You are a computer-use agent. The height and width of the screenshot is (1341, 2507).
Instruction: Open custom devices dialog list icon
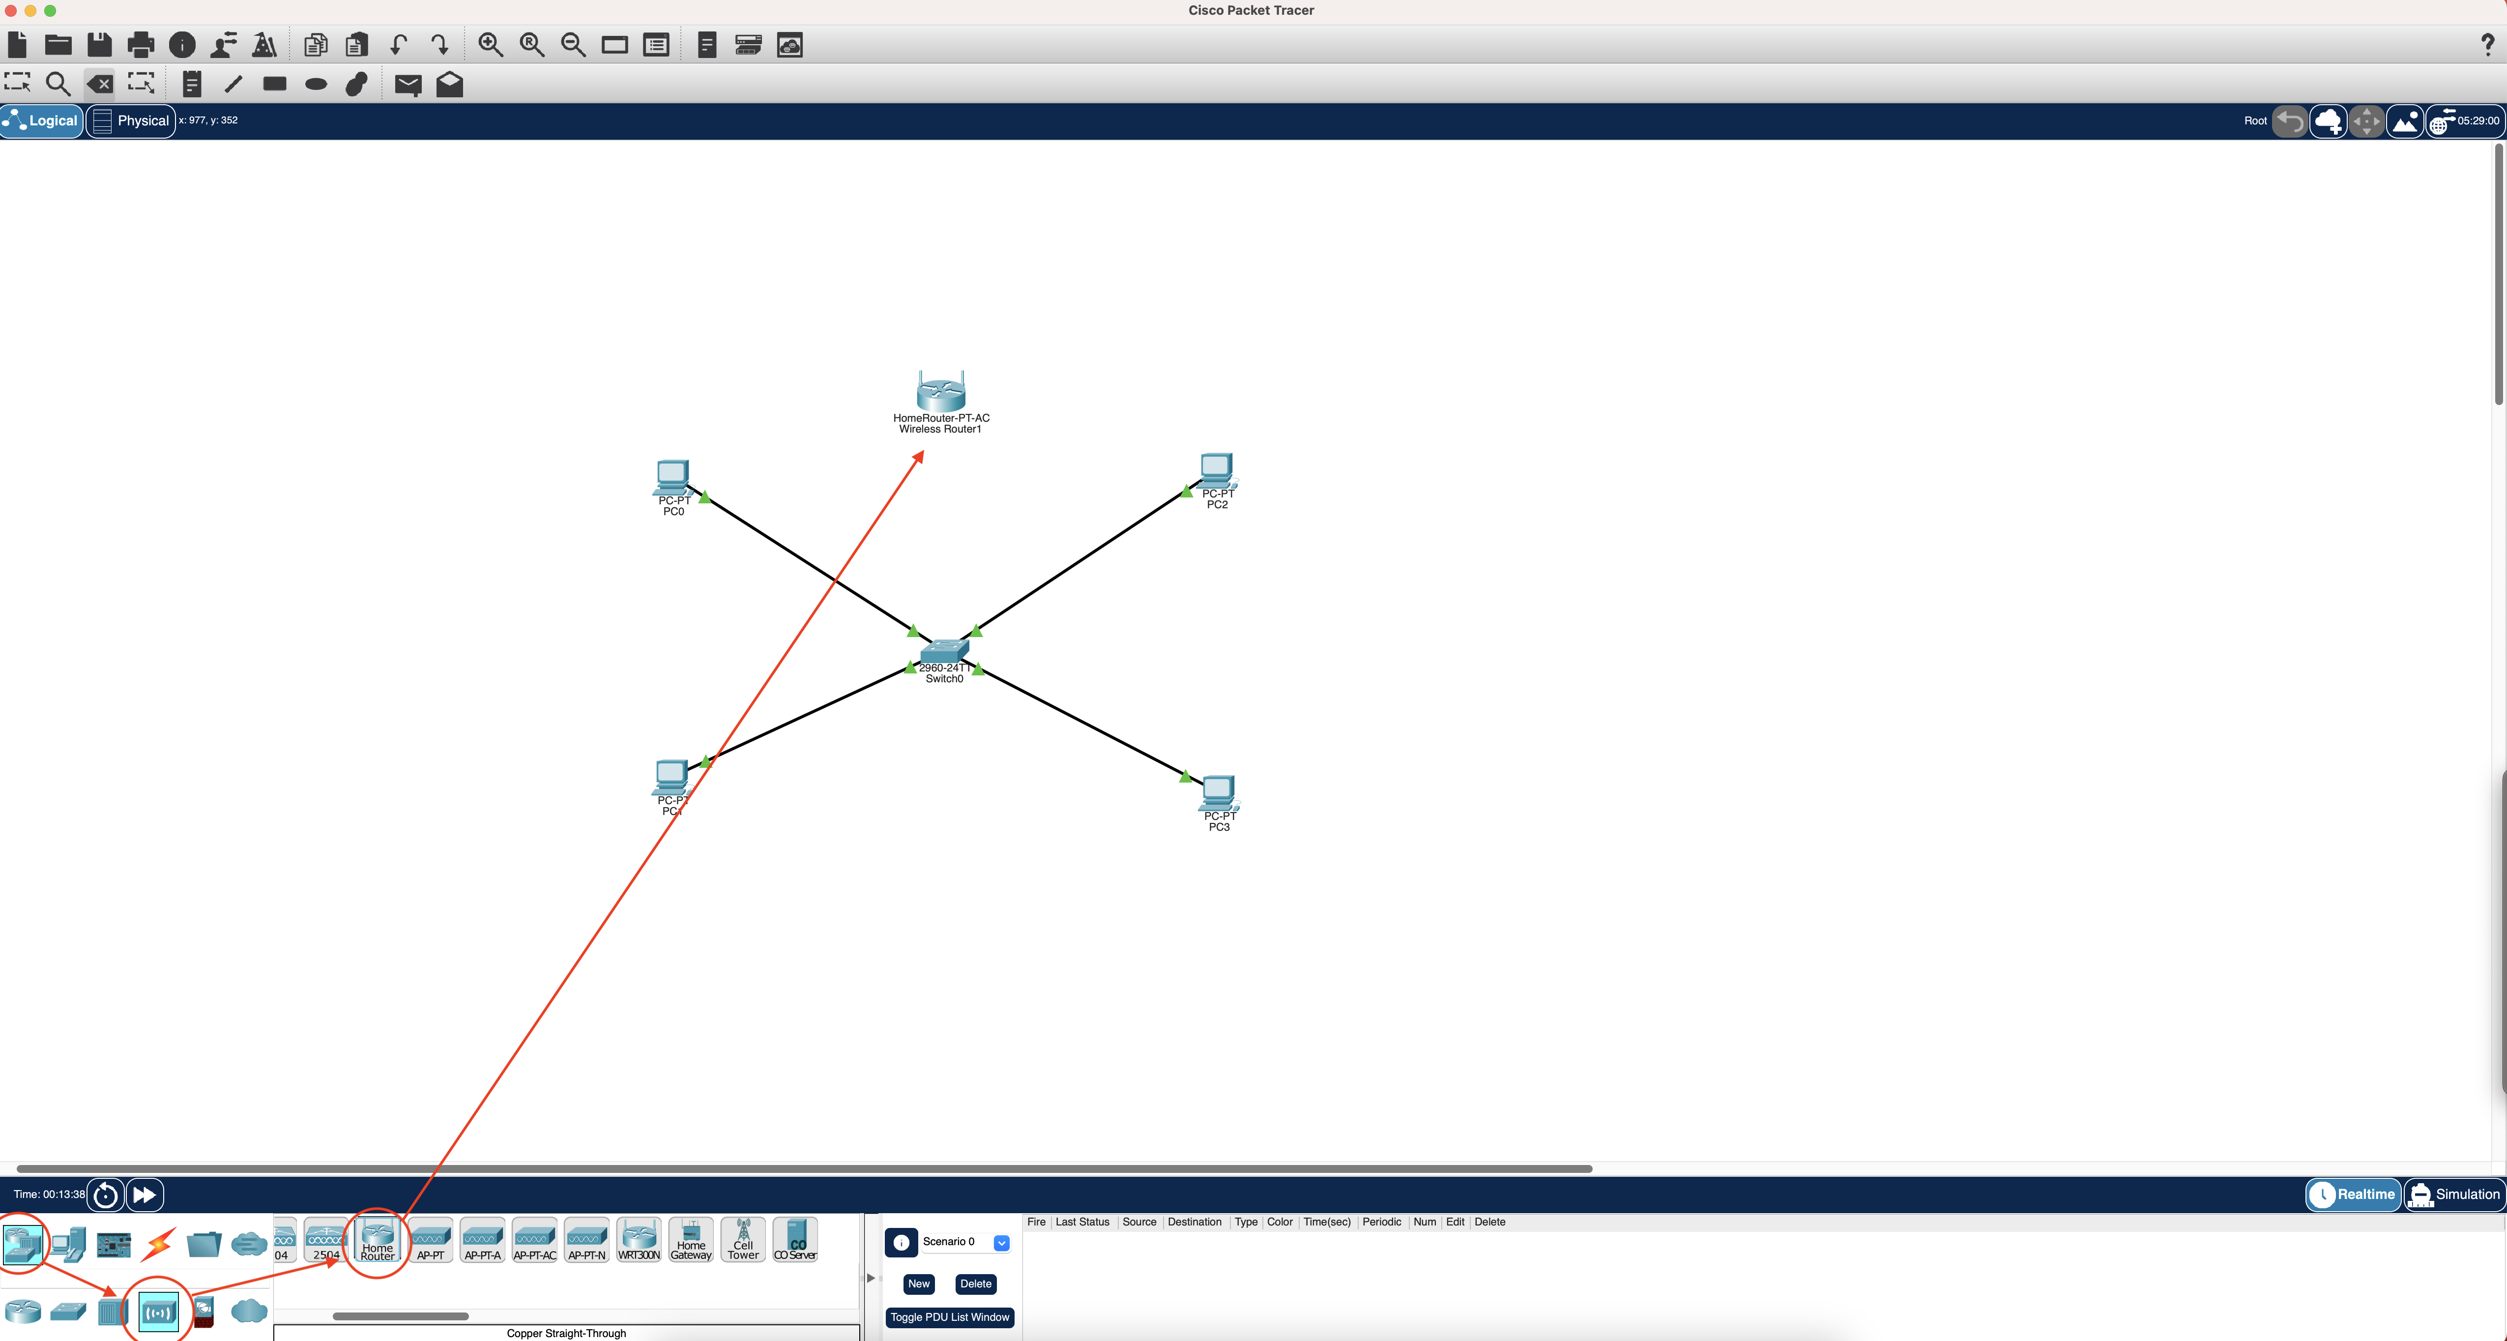click(x=657, y=45)
